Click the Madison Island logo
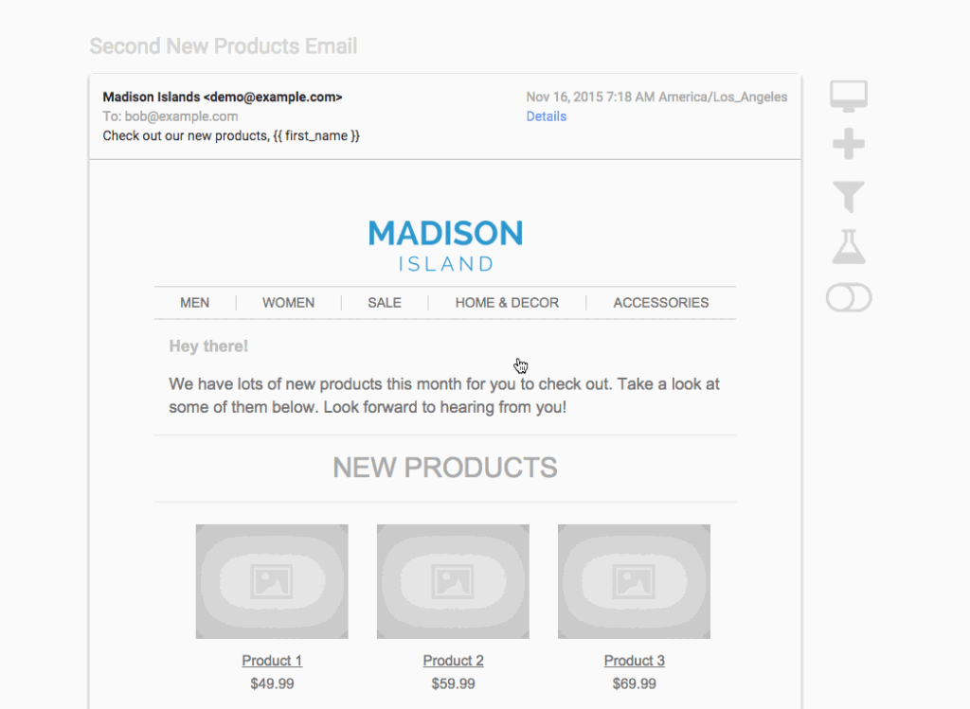970x709 pixels. click(445, 245)
